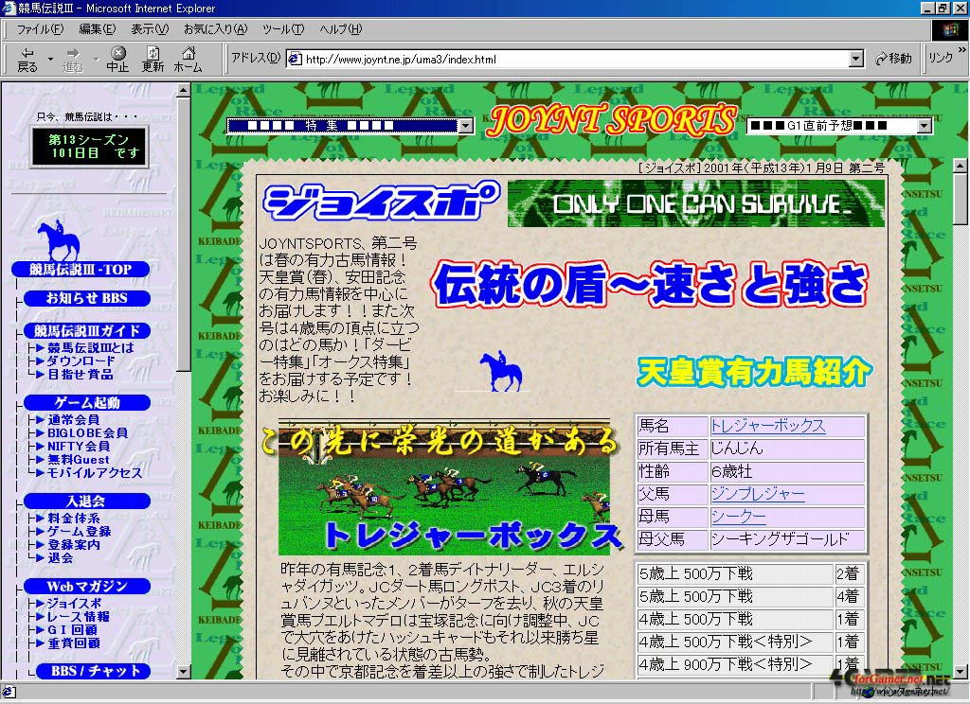Viewport: 970px width, 704px height.
Task: Open the レース情報 link
Action: [x=78, y=617]
